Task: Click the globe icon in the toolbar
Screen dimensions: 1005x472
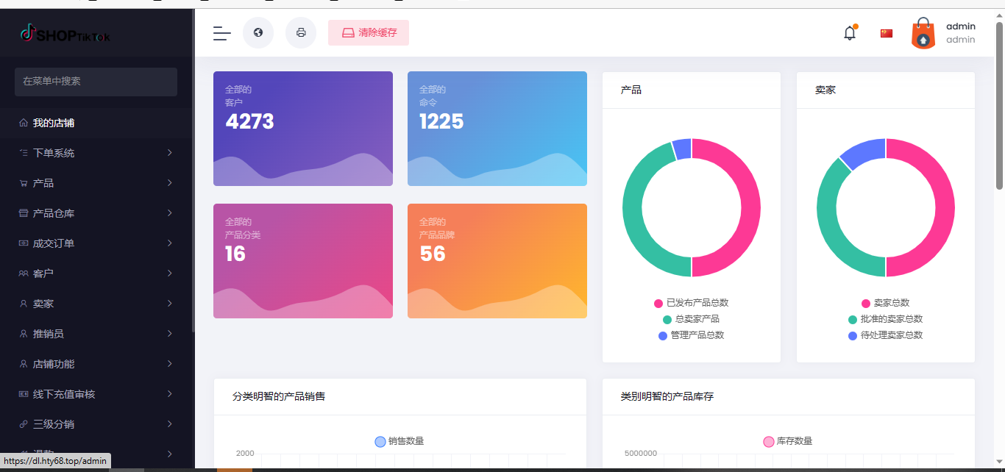Action: pos(258,32)
